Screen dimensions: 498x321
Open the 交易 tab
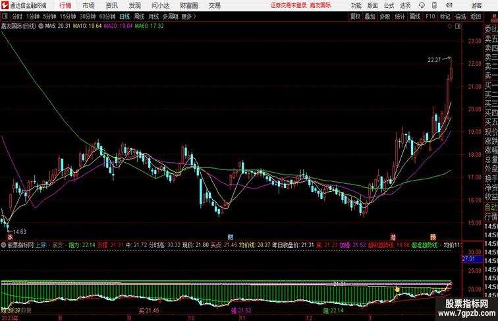coord(214,5)
